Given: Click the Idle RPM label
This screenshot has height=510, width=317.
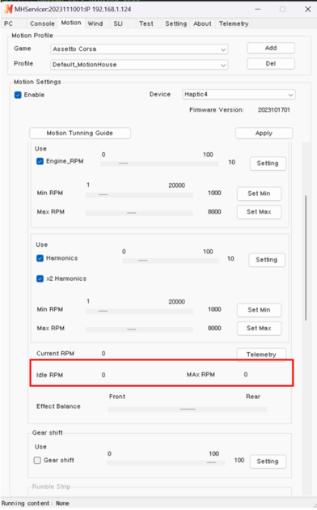Looking at the screenshot, I should [49, 375].
